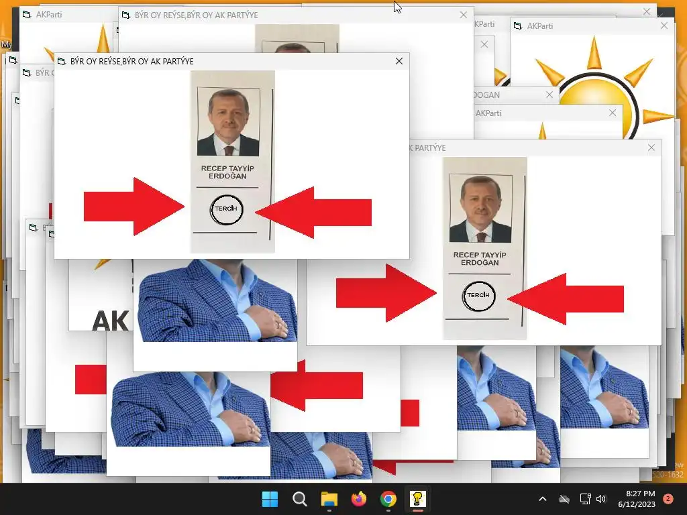Click the TERCİH stamp in the K PARTÝYE window

click(x=478, y=296)
